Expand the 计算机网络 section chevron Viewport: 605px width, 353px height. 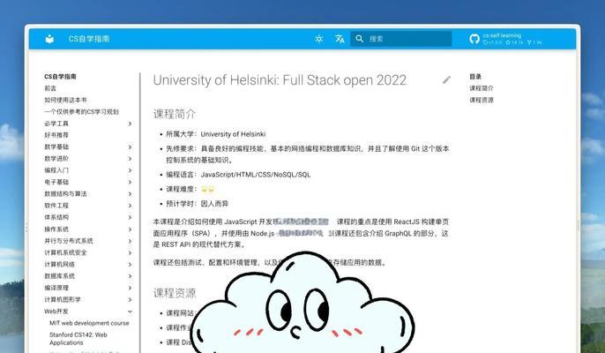(130, 265)
